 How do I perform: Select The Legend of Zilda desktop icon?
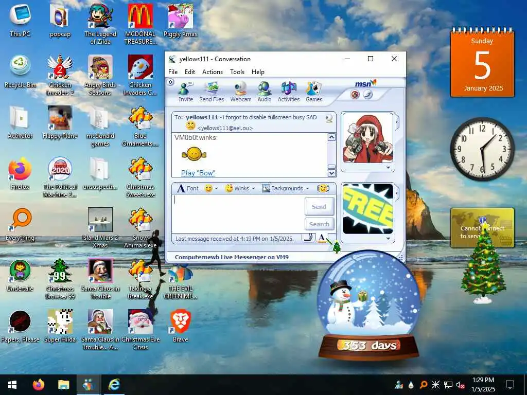click(x=100, y=25)
